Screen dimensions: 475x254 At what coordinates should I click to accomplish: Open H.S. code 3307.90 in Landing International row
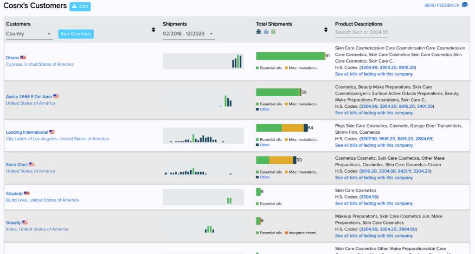tap(369, 139)
